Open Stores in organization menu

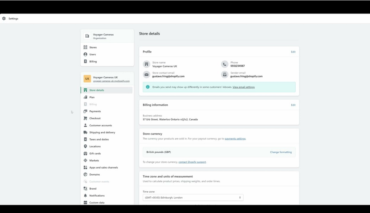pyautogui.click(x=93, y=47)
